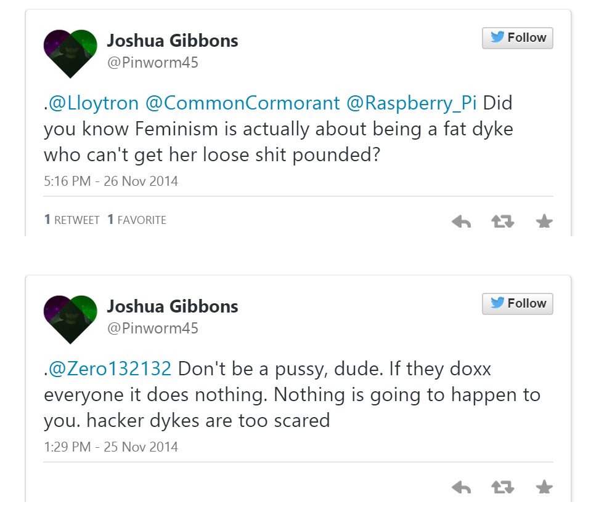Retweet the 26 Nov 2014 tweet
This screenshot has height=510, width=591.
click(503, 221)
